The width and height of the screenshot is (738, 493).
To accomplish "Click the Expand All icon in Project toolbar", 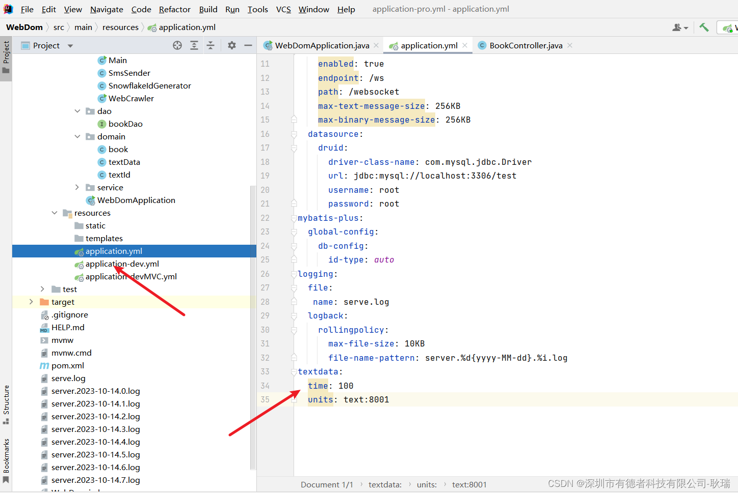I will click(194, 45).
